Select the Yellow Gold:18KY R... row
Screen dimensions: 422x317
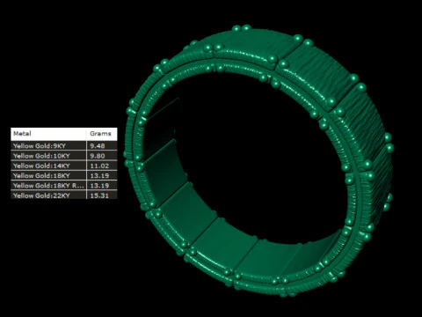64,186
